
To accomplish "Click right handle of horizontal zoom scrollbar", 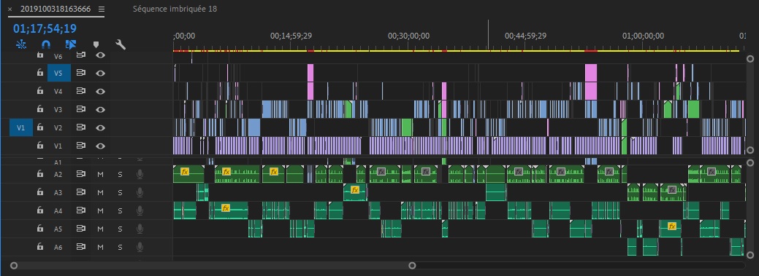I will 412,265.
